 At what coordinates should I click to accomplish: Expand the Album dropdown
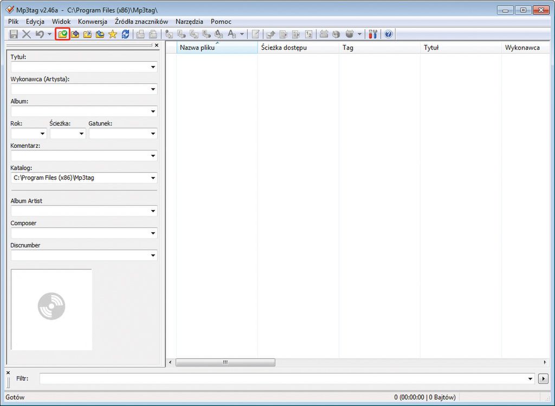[x=153, y=112]
